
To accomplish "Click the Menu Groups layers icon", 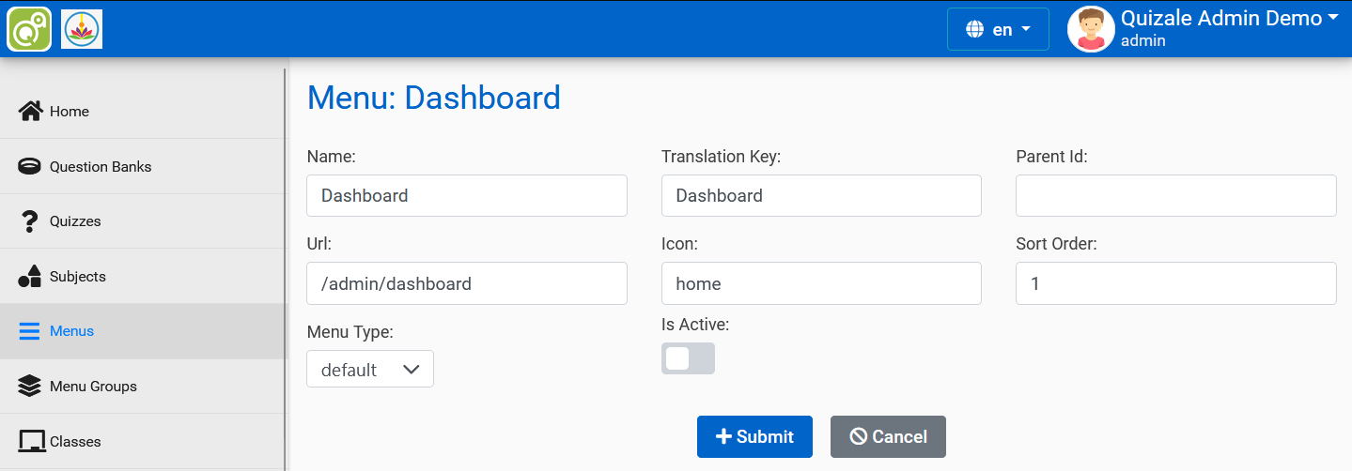I will point(30,387).
